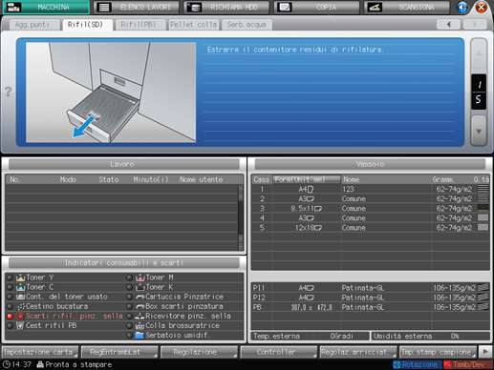This screenshot has width=494, height=370.
Task: Click the red Scarti rifil. pinz. sella icon
Action: click(x=20, y=316)
